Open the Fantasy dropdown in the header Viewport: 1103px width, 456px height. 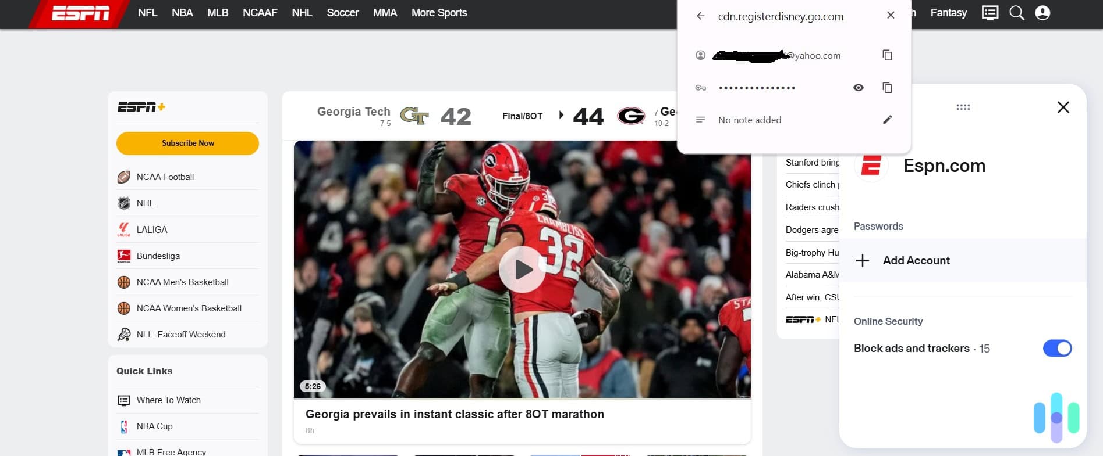(948, 13)
